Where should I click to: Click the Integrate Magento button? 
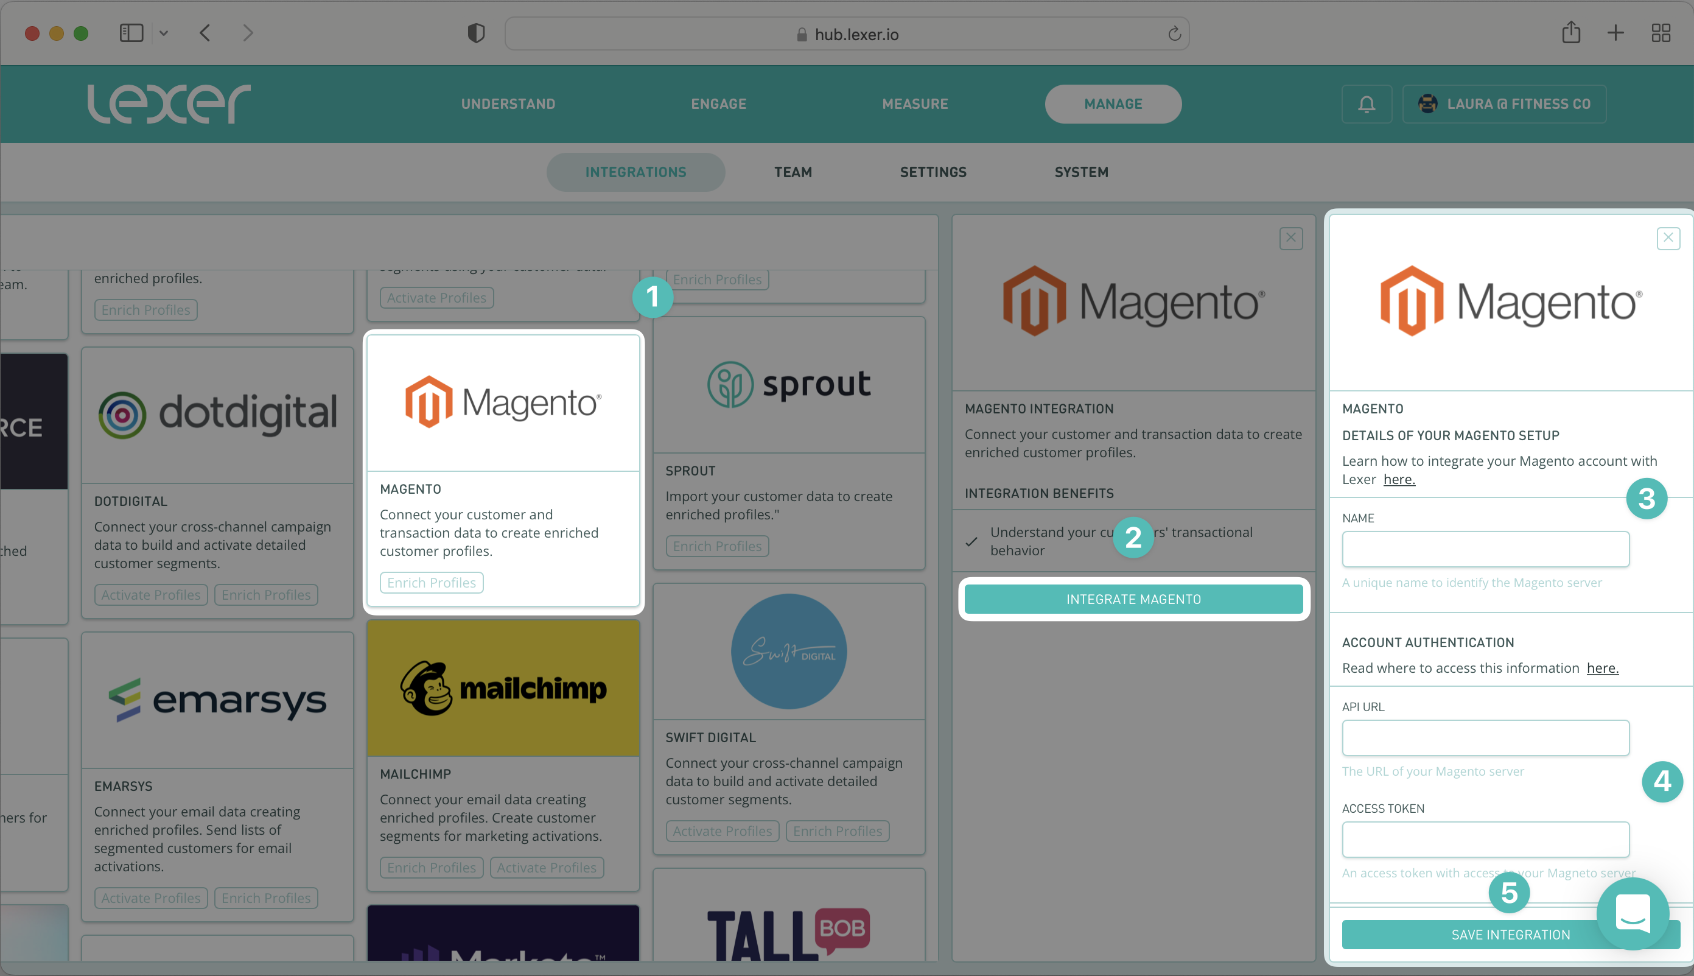(x=1133, y=599)
